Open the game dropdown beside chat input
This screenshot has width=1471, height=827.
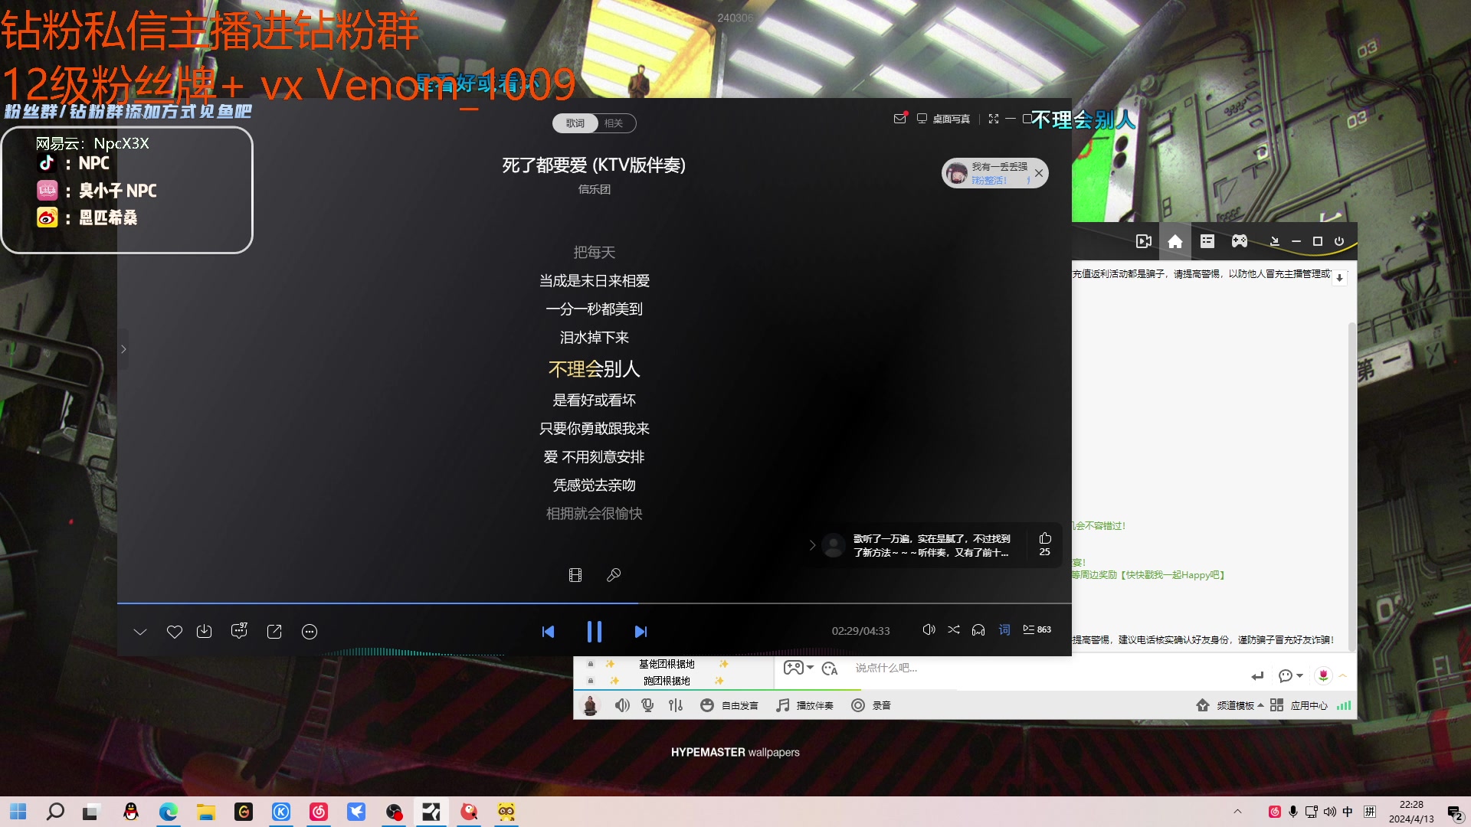coord(798,668)
